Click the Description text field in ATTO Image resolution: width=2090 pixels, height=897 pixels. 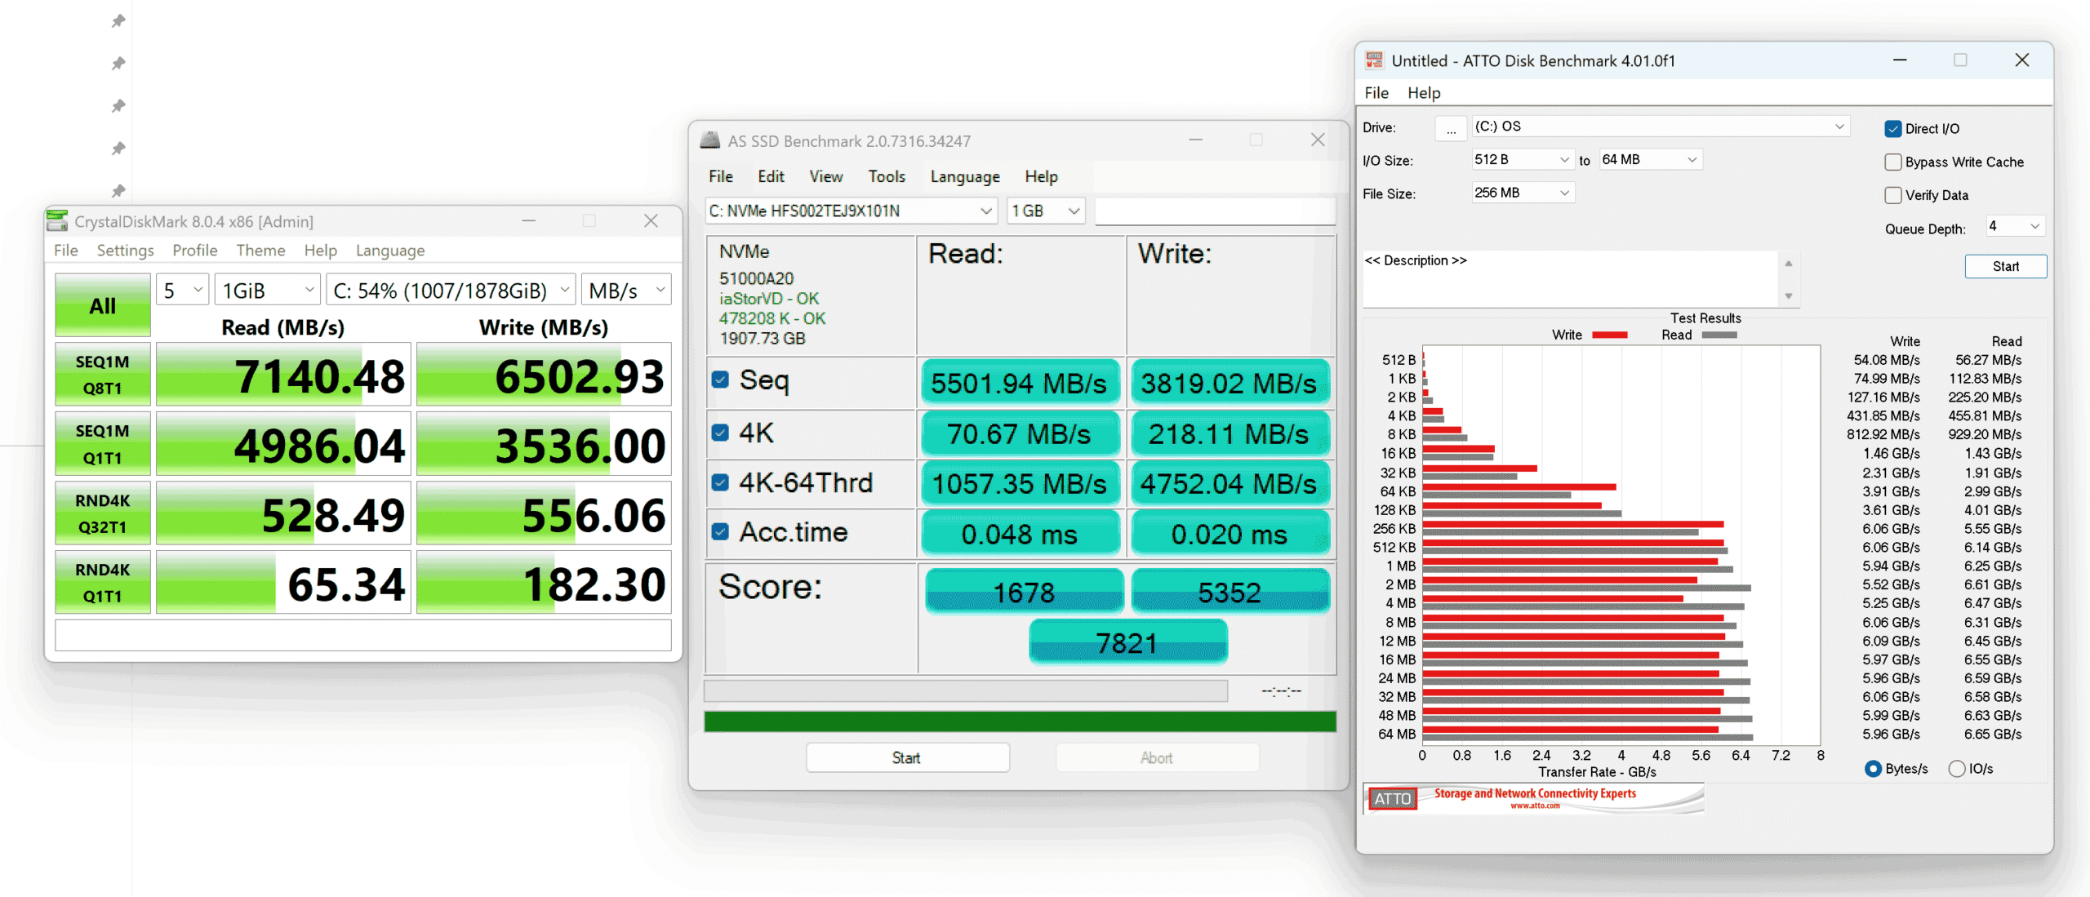[1570, 279]
